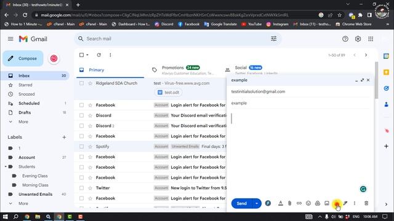Send the email

tap(241, 203)
